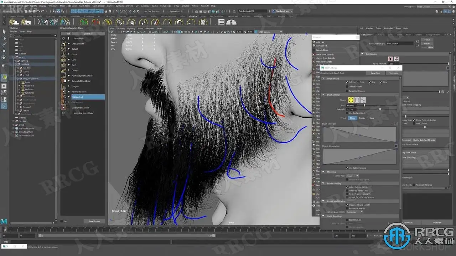
Task: Click the Reset Tool button
Action: click(x=375, y=73)
